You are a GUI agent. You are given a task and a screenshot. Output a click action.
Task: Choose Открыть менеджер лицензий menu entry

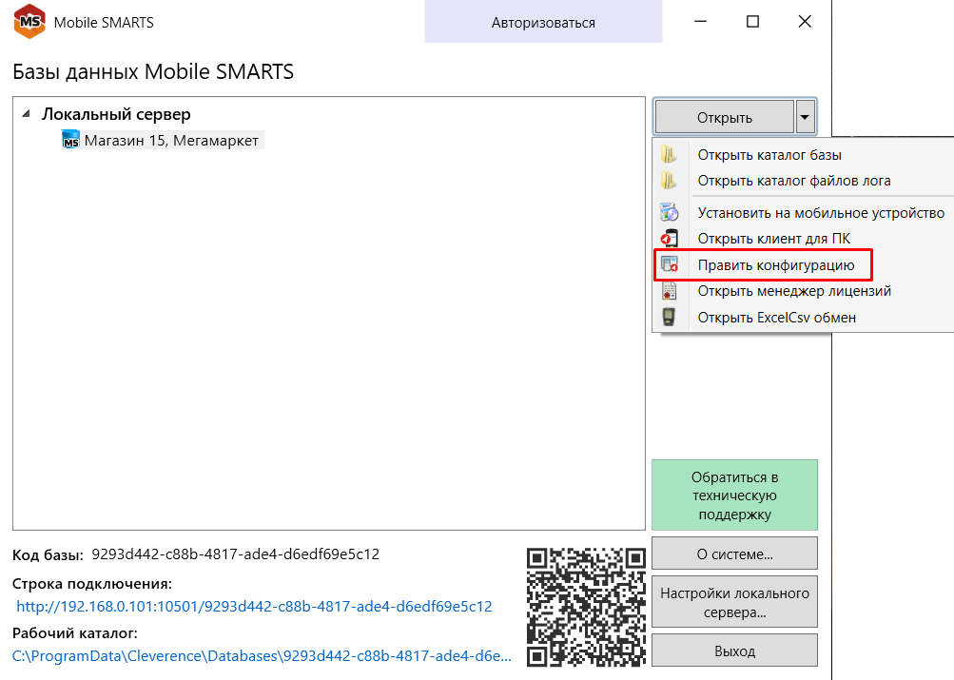coord(794,291)
